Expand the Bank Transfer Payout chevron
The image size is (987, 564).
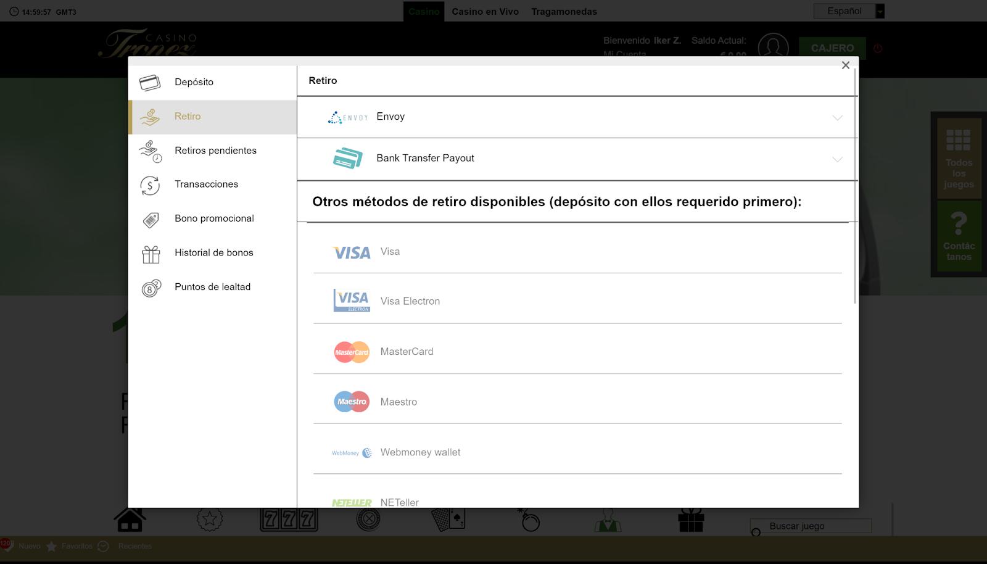click(837, 159)
